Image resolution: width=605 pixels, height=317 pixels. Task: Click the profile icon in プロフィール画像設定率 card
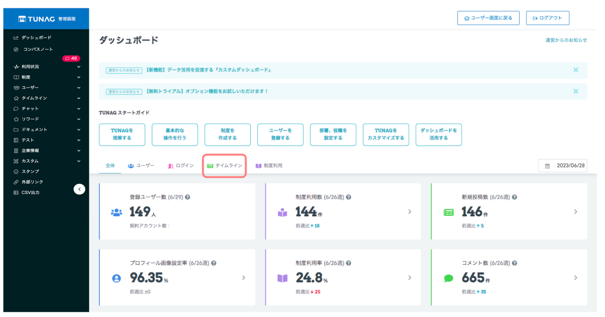(x=116, y=278)
